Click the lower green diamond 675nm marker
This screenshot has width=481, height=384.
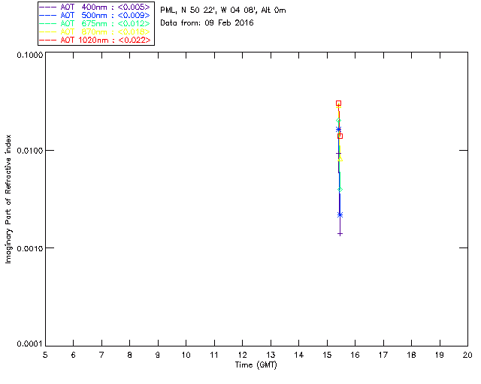click(x=340, y=190)
